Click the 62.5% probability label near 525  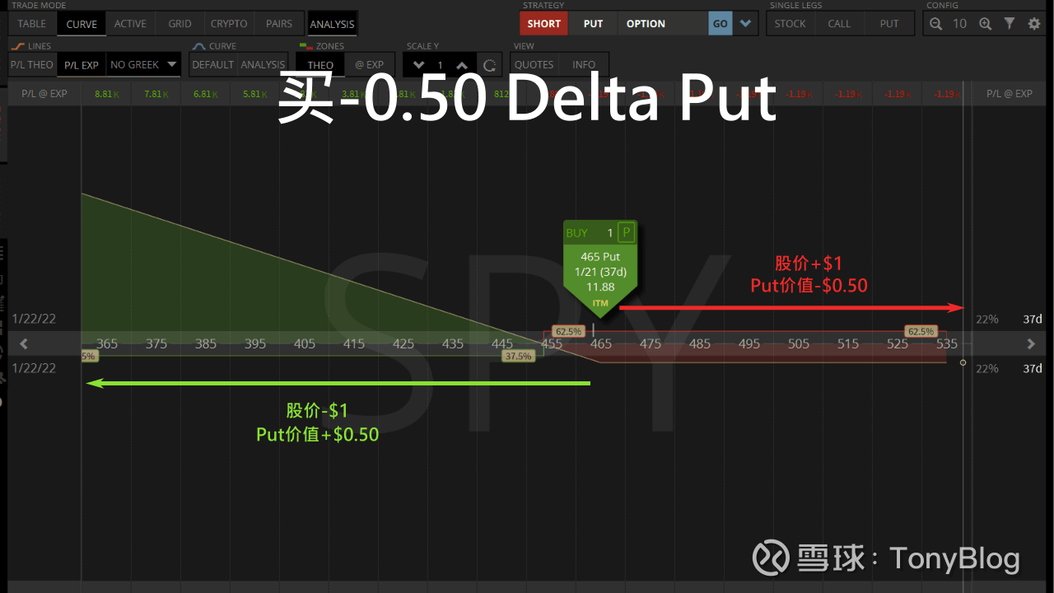pyautogui.click(x=920, y=331)
